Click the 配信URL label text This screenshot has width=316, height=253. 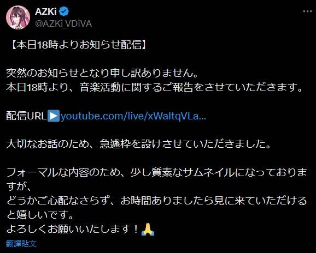(x=26, y=116)
